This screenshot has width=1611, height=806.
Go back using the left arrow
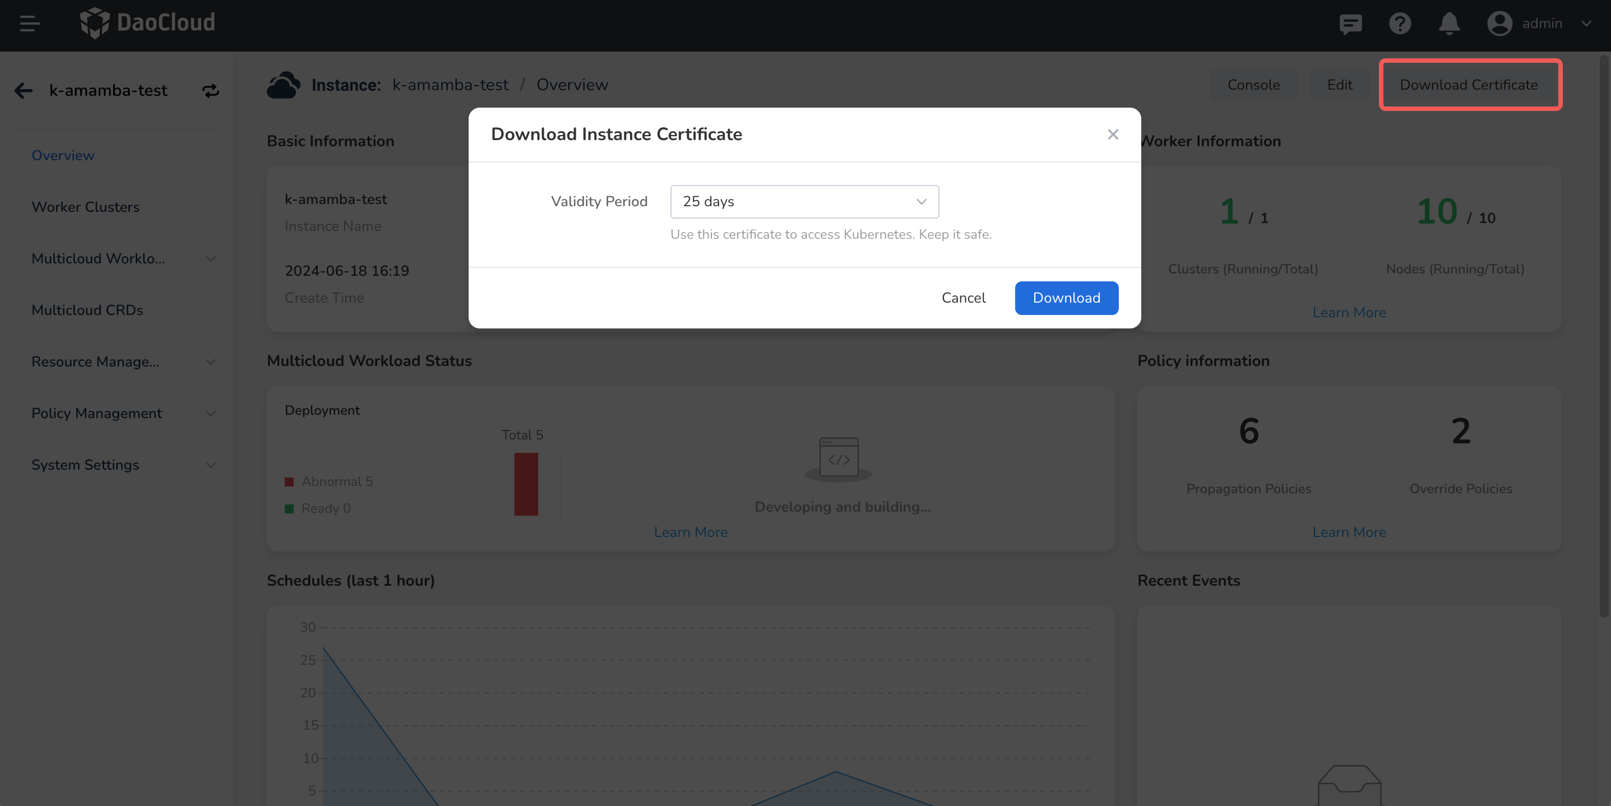coord(23,91)
